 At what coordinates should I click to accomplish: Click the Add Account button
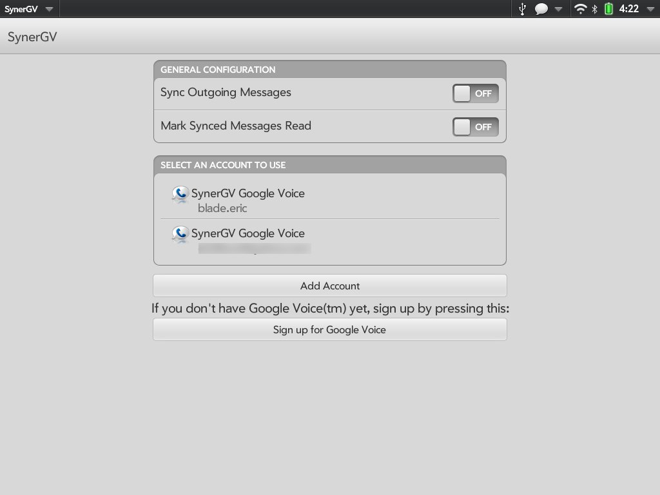(x=330, y=286)
